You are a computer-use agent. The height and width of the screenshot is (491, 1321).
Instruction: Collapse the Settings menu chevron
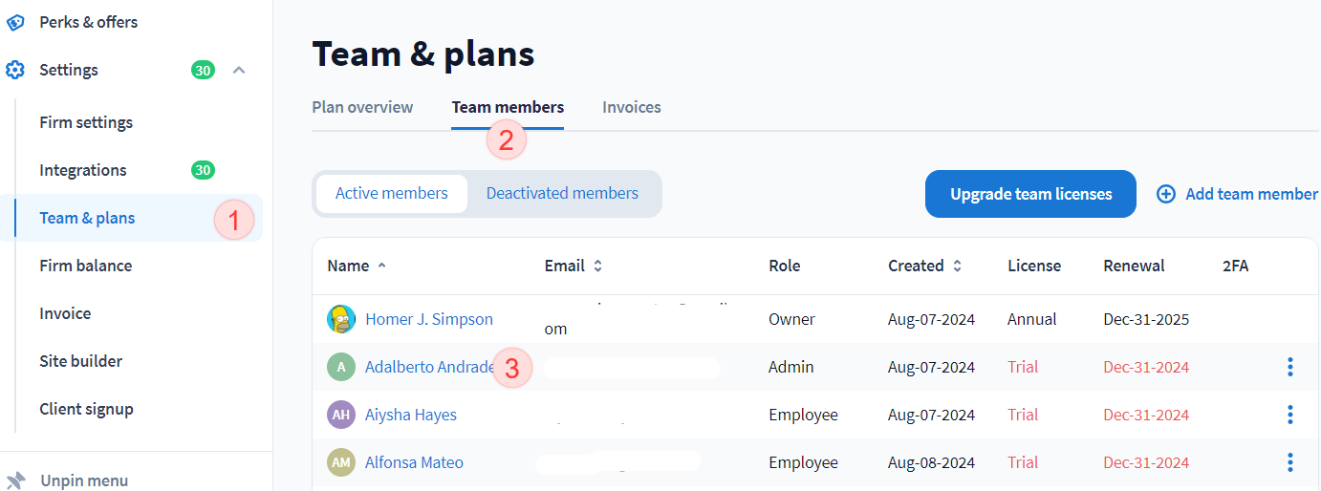240,70
